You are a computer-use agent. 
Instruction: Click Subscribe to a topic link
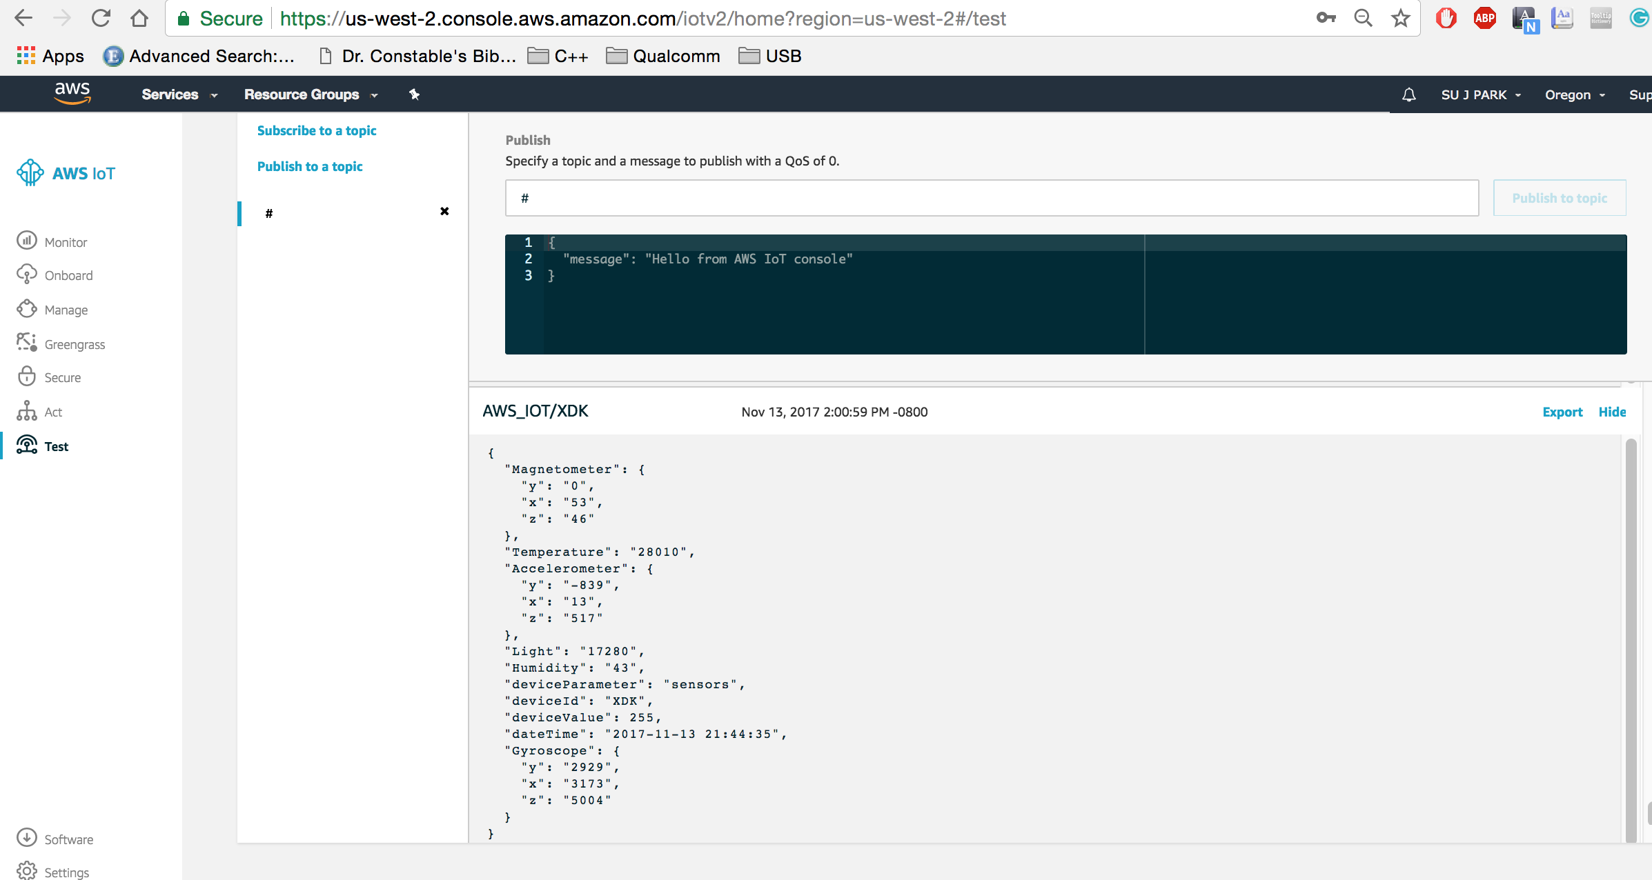click(x=316, y=130)
